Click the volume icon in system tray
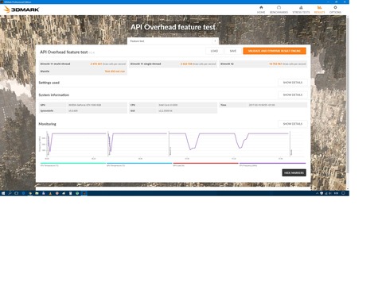Viewport: 382px width, 286px height. (x=330, y=193)
